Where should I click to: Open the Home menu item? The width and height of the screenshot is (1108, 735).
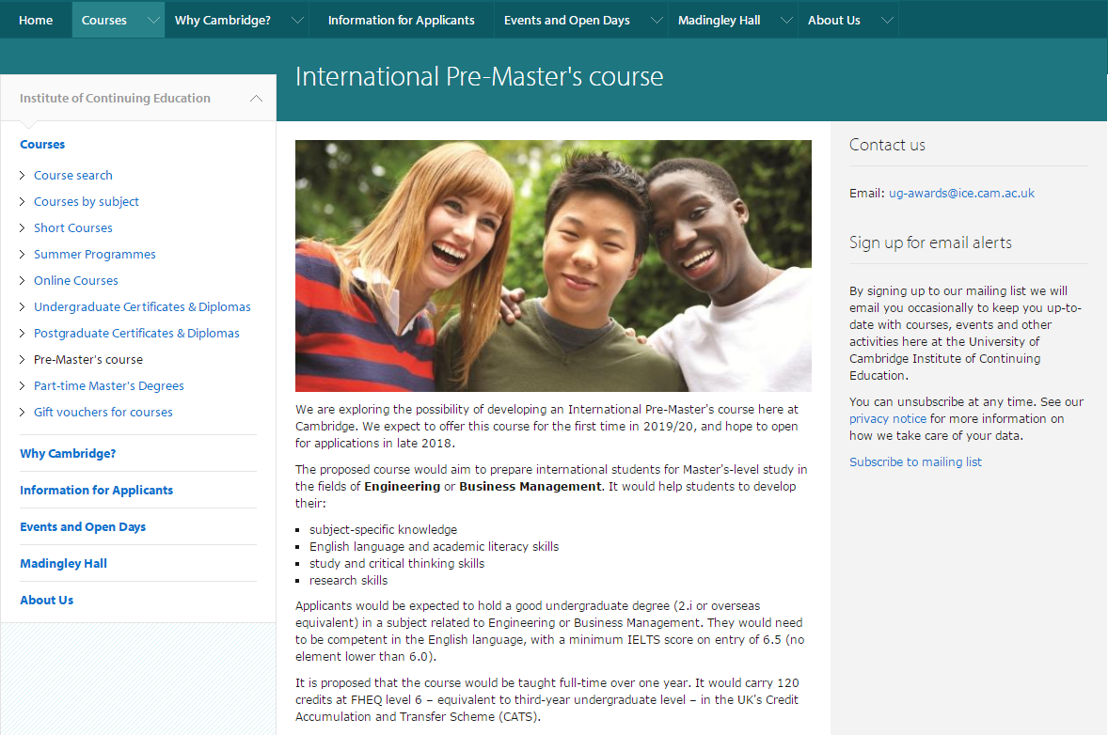tap(36, 20)
